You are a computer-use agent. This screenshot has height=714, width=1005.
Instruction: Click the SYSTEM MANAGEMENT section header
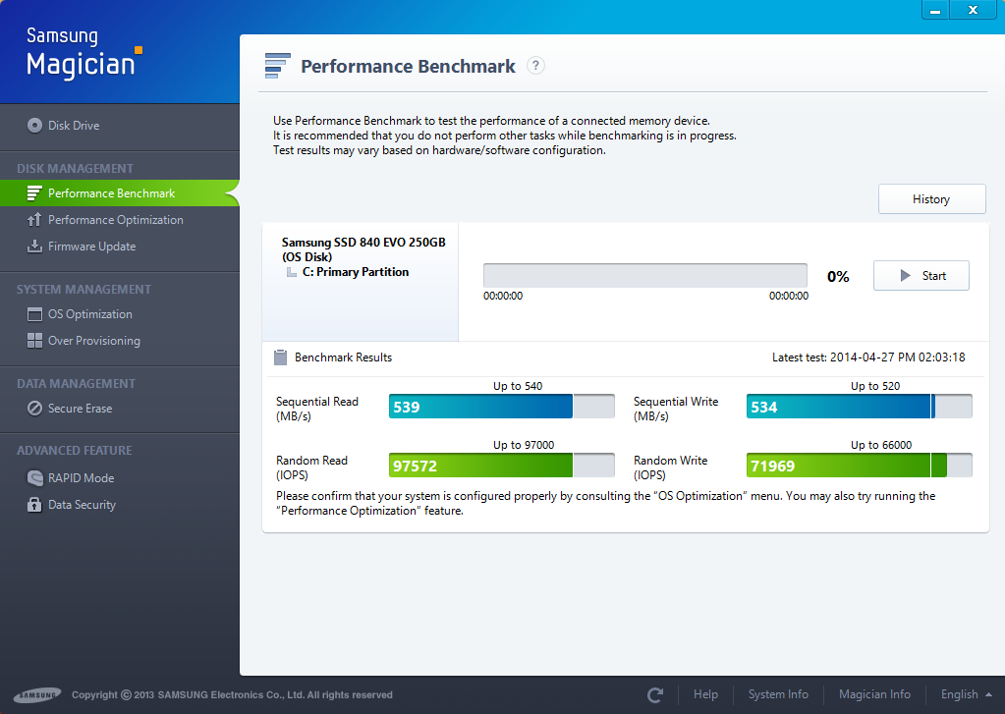coord(84,289)
